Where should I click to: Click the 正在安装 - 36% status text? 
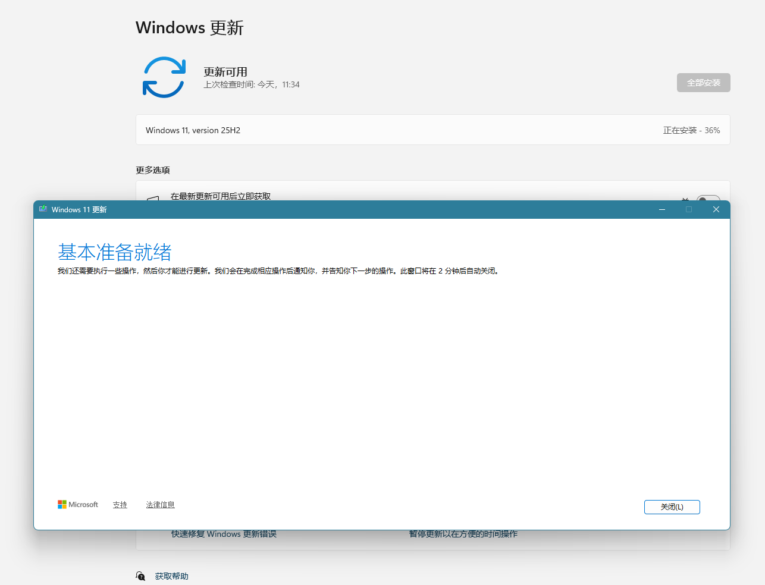tap(691, 130)
